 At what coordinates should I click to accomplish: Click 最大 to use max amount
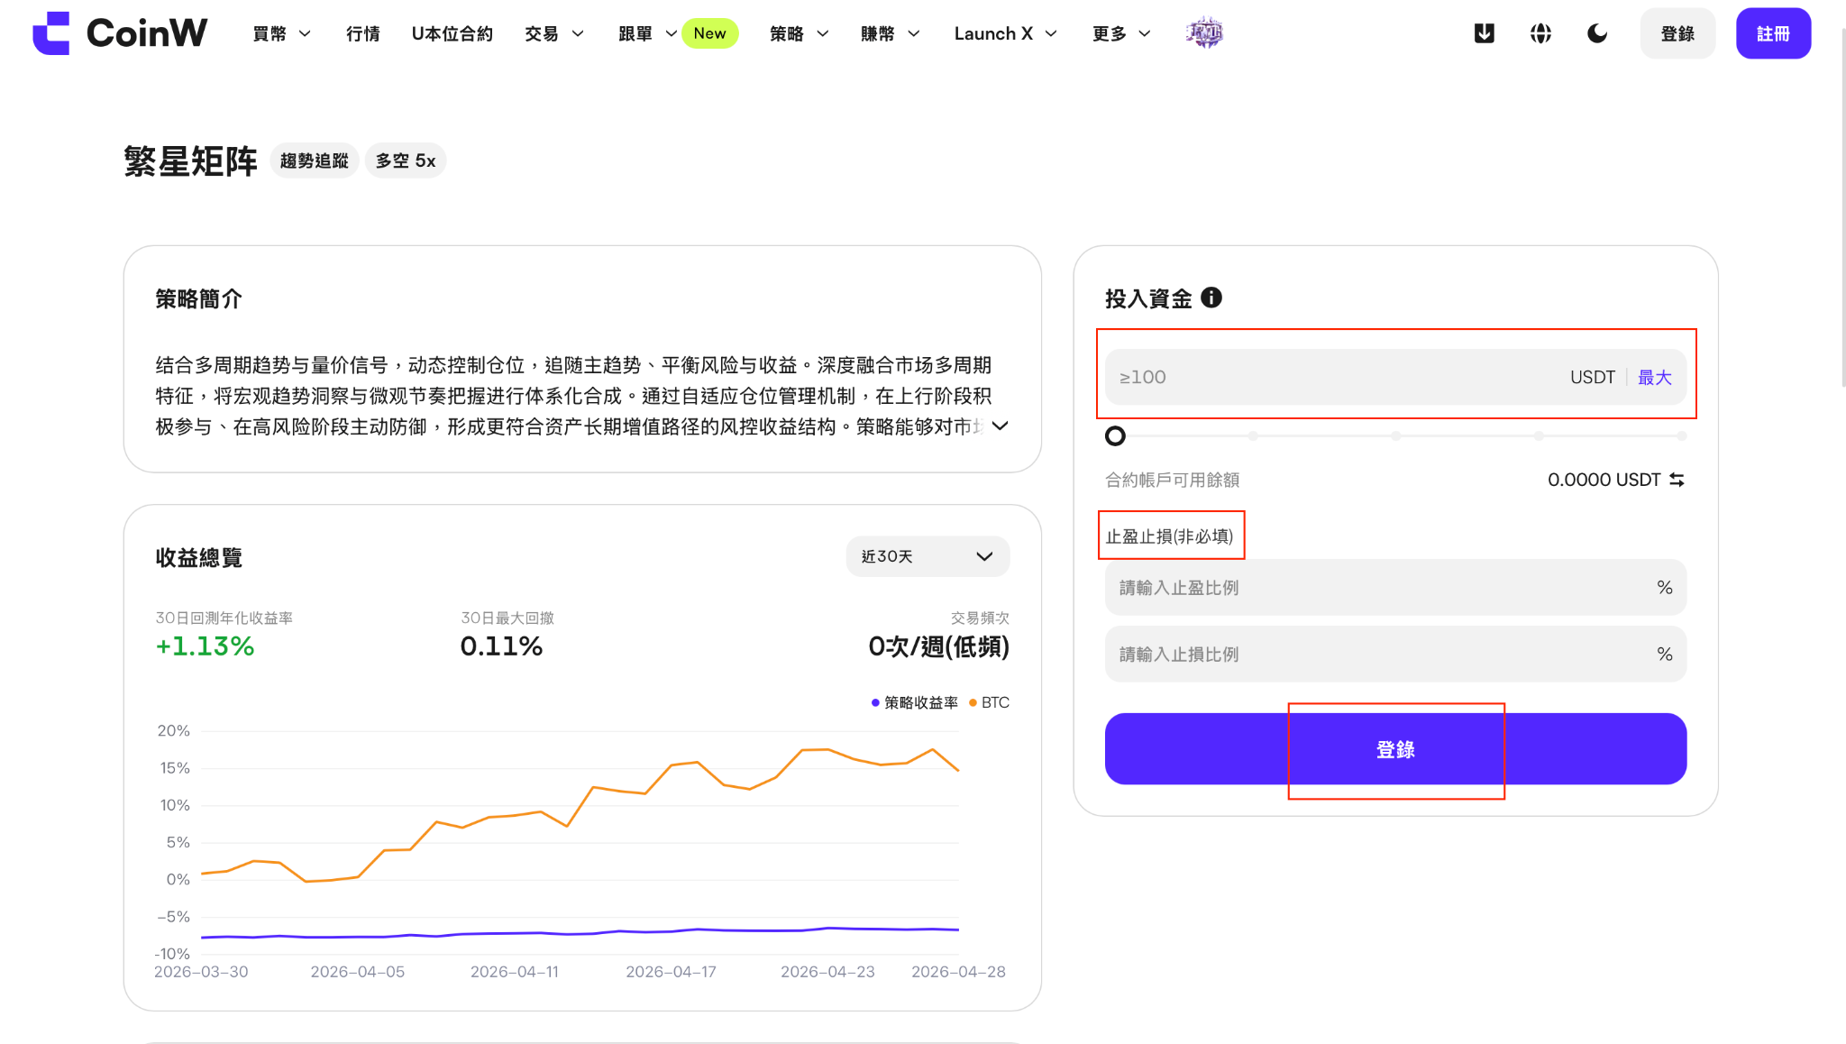(1654, 377)
